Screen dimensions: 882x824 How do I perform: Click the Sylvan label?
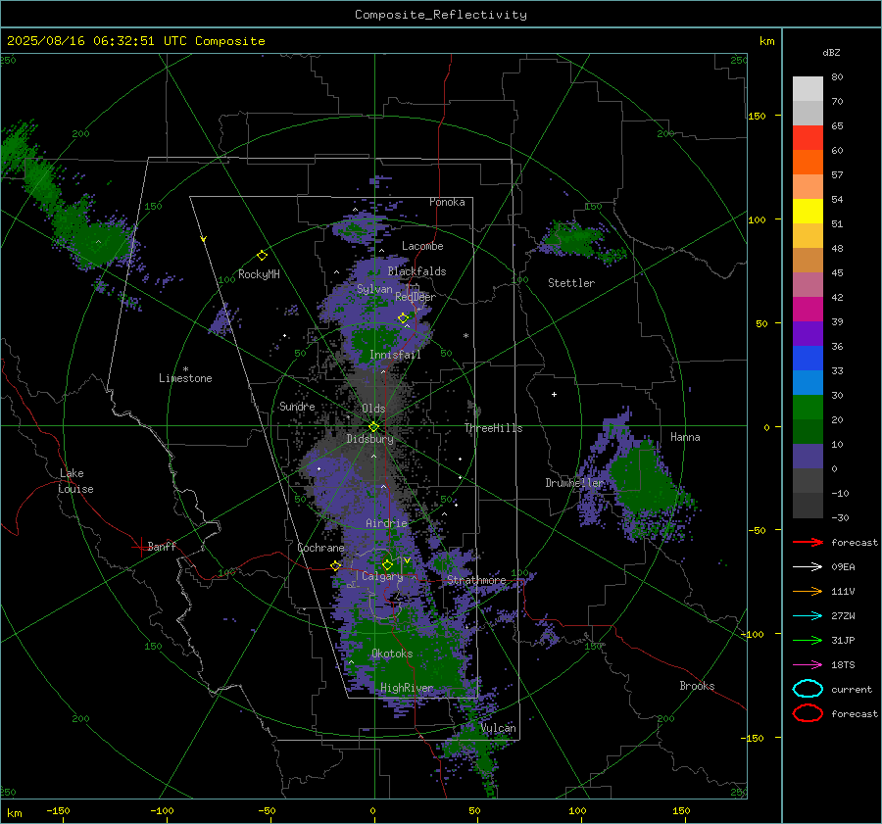(x=374, y=289)
